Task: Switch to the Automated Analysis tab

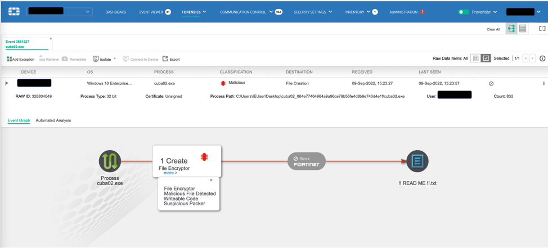Action: point(53,120)
